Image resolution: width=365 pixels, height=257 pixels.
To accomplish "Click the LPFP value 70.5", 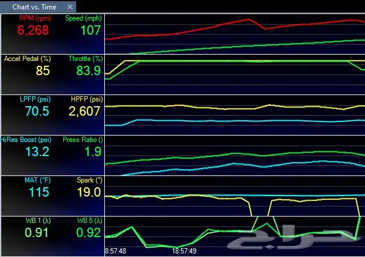I will click(37, 111).
